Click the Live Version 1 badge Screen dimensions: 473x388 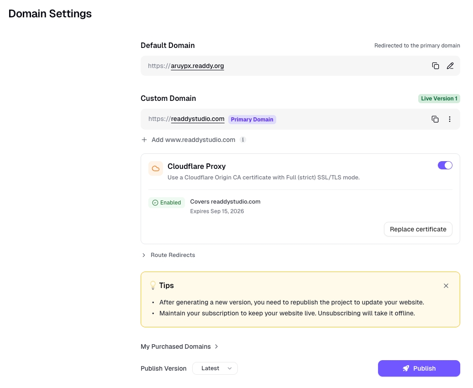439,98
